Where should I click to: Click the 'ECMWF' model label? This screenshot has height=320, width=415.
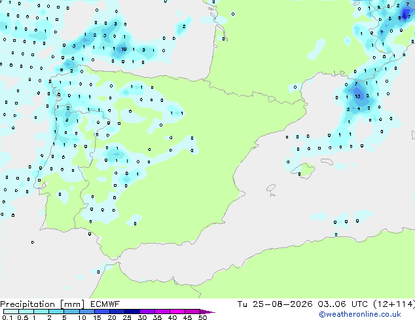point(105,304)
